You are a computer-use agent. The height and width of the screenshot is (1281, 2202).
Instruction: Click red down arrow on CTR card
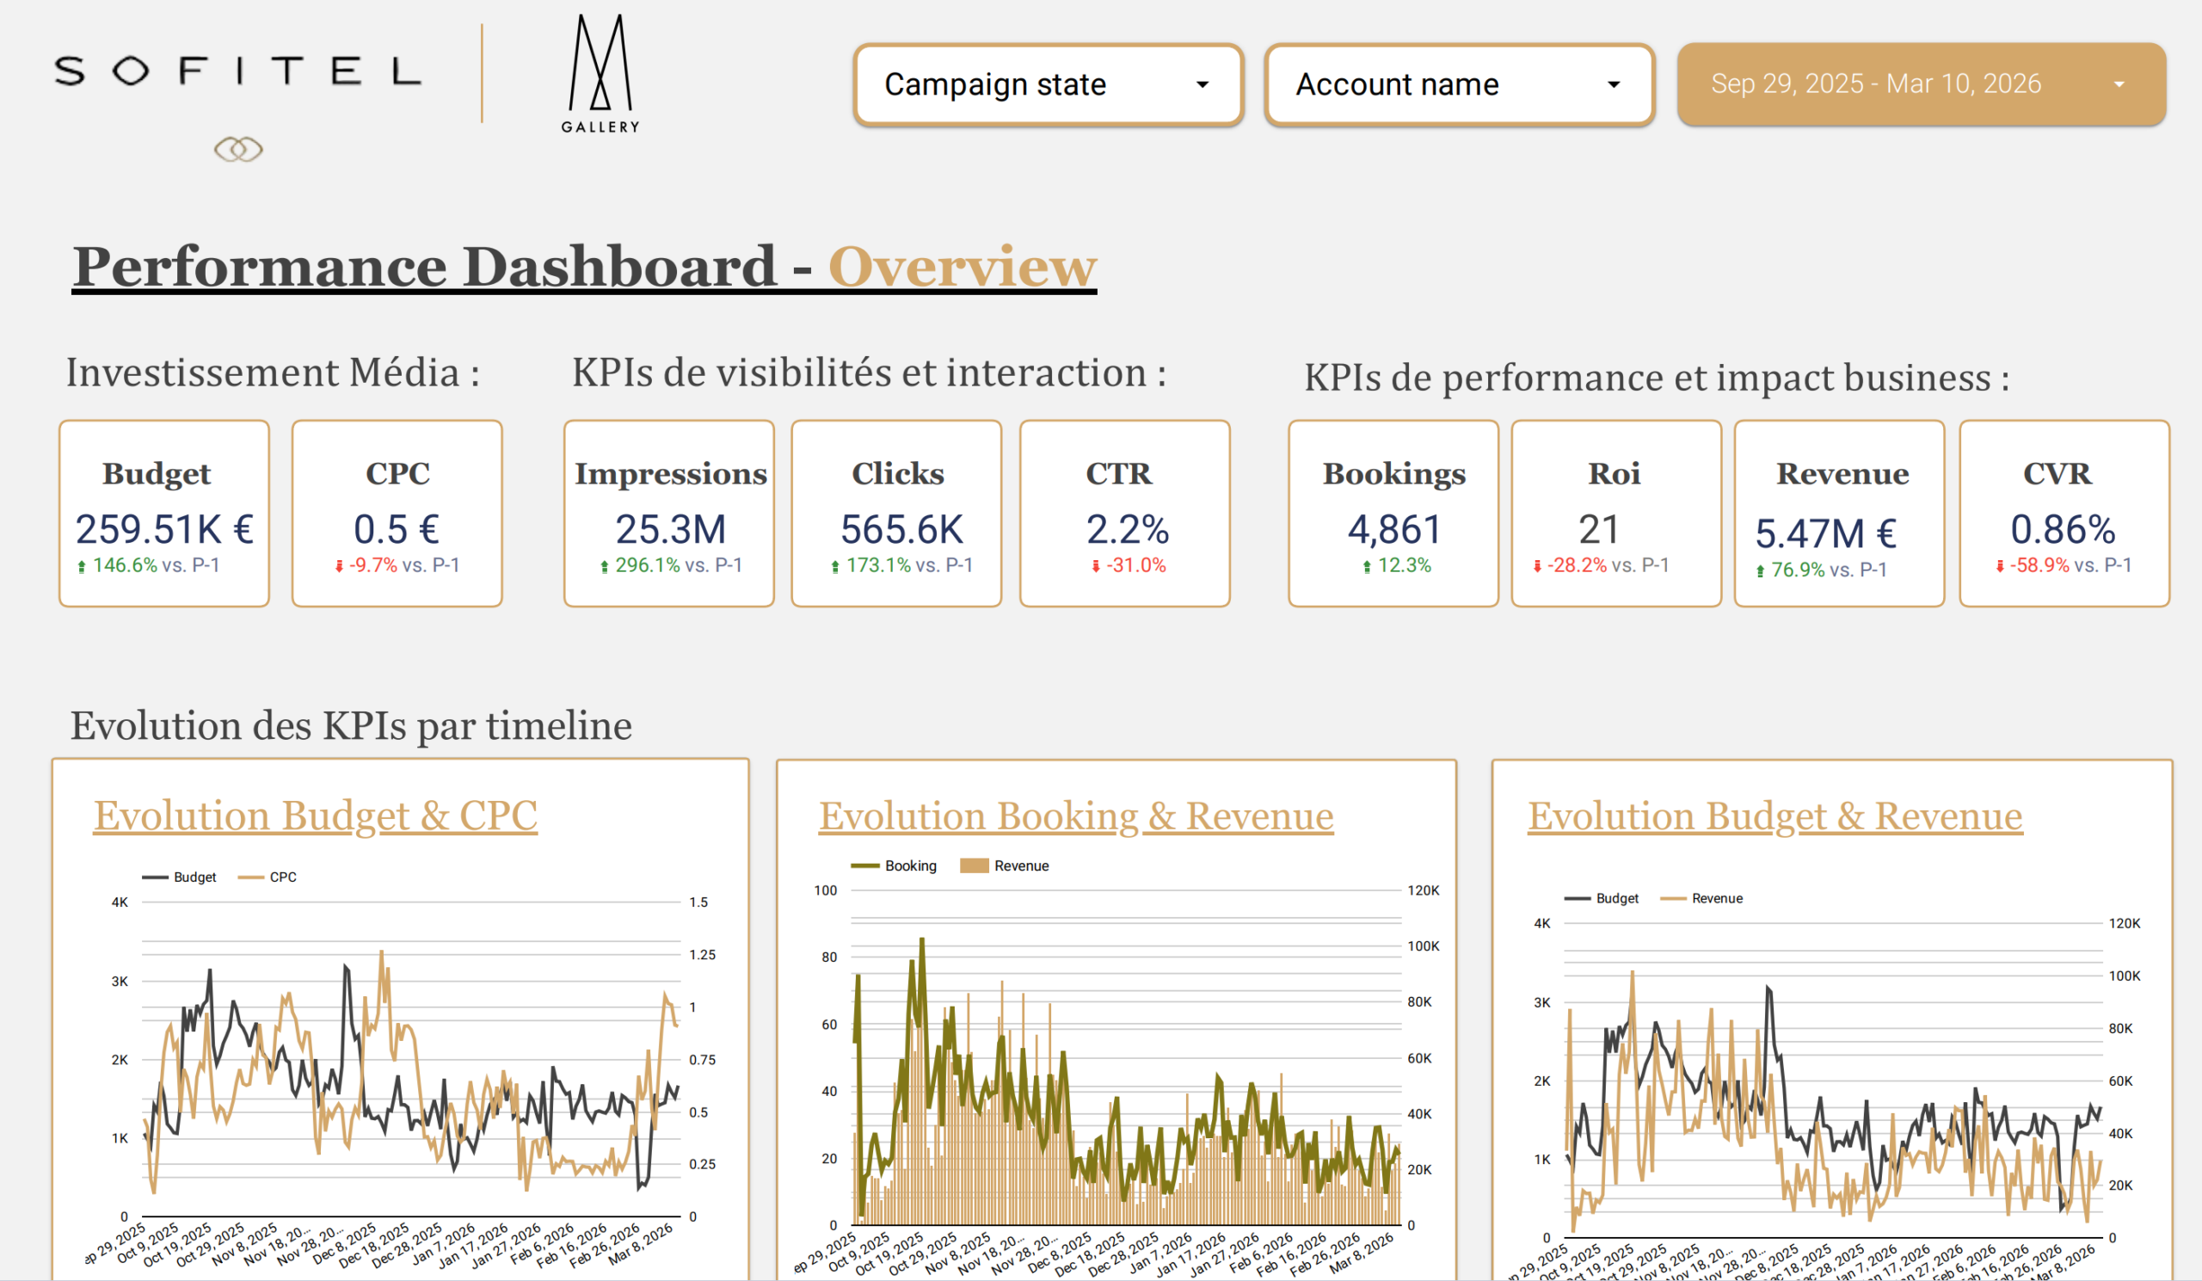tap(1096, 567)
